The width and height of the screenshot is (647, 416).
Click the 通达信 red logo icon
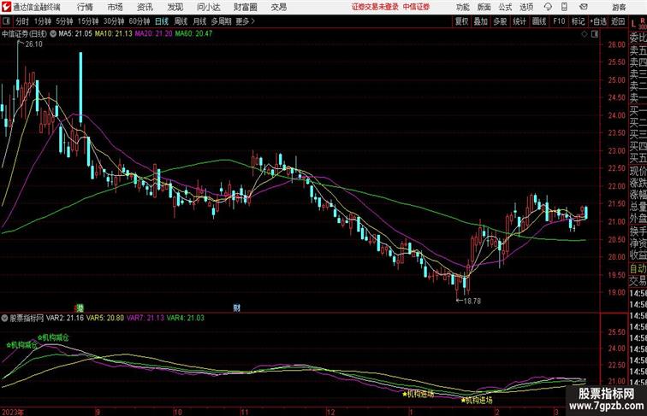coord(6,7)
